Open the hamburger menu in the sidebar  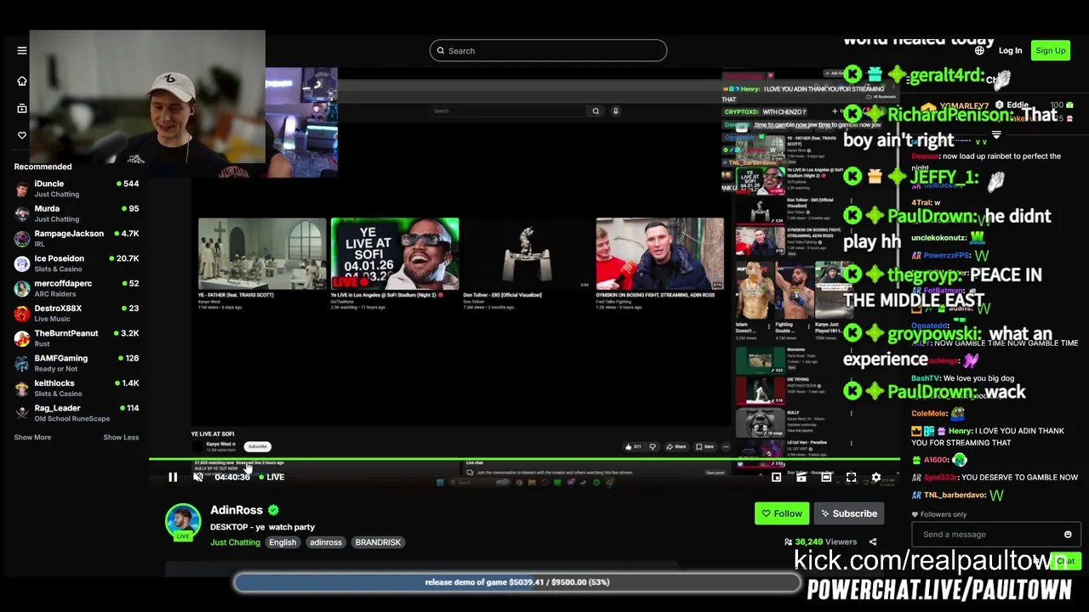click(x=22, y=51)
